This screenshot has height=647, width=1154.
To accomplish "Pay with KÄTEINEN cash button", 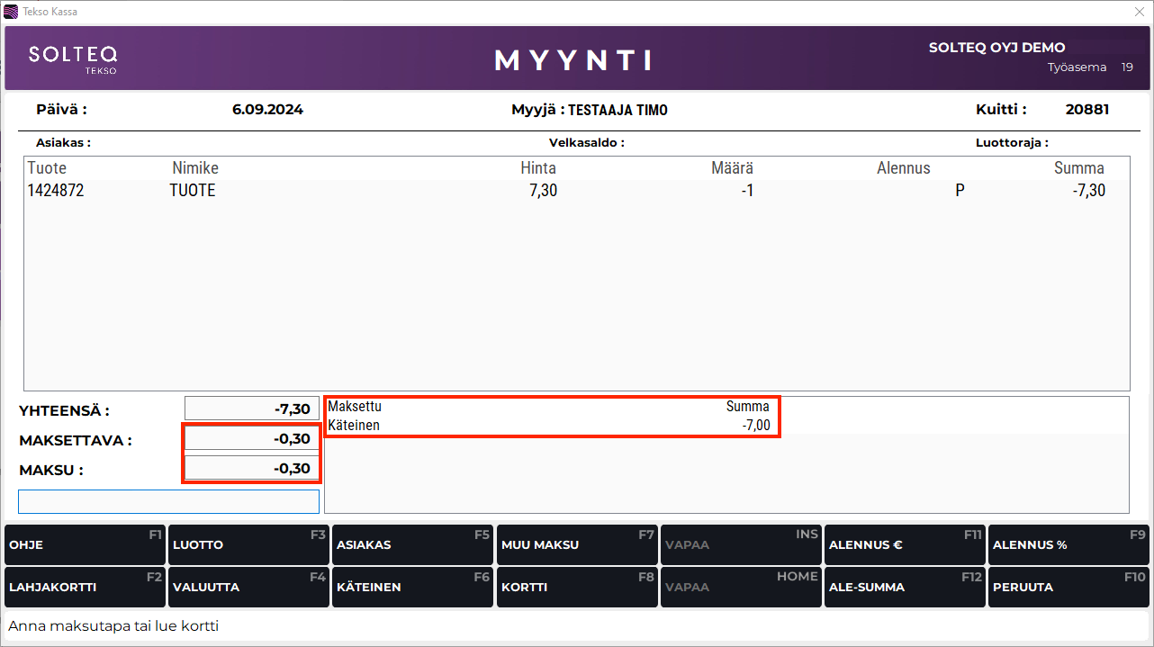I will (411, 587).
